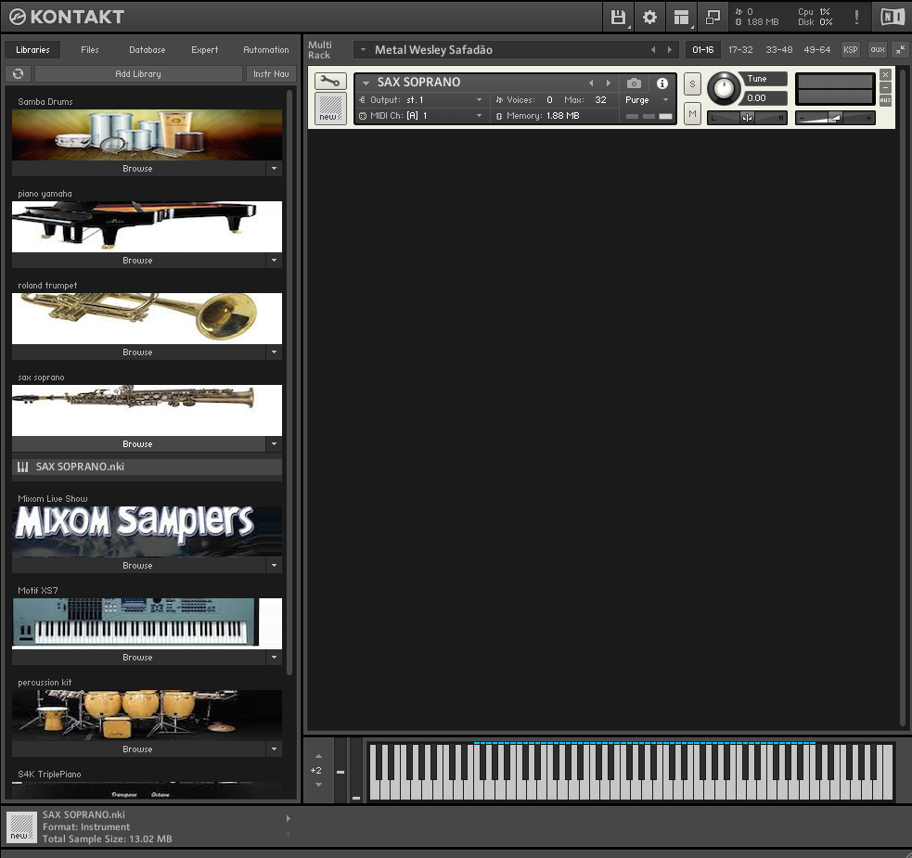Browse the Motif XS7 library
This screenshot has height=858, width=912.
tap(138, 658)
